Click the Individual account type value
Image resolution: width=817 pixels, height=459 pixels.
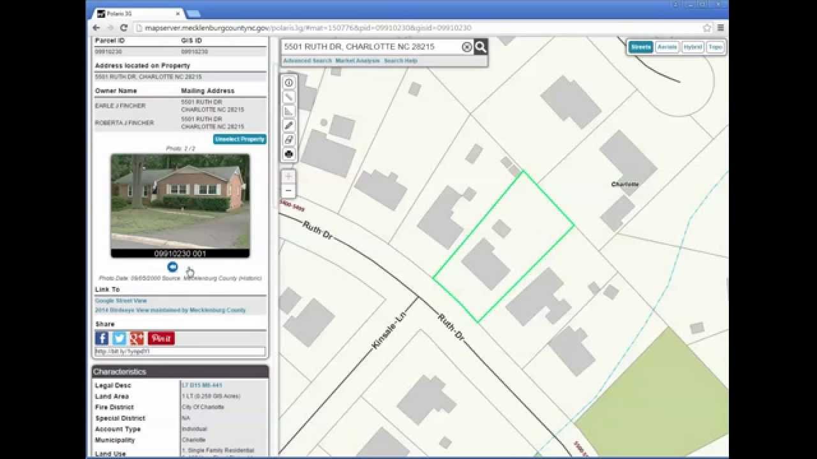pyautogui.click(x=194, y=429)
